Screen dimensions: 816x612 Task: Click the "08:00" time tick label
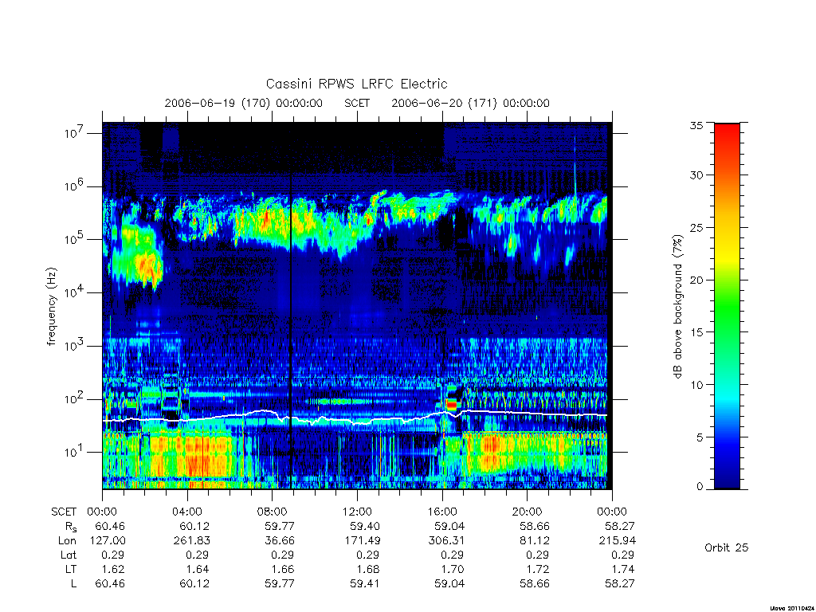[x=273, y=512]
